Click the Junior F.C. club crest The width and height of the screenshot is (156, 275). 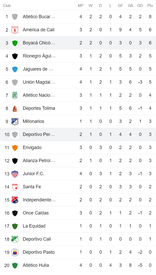15,174
